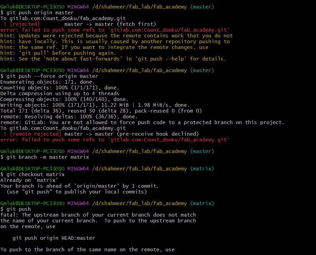Click the 'Compressing objects: 100% (140/140)' line
This screenshot has height=255, width=316.
(x=64, y=99)
